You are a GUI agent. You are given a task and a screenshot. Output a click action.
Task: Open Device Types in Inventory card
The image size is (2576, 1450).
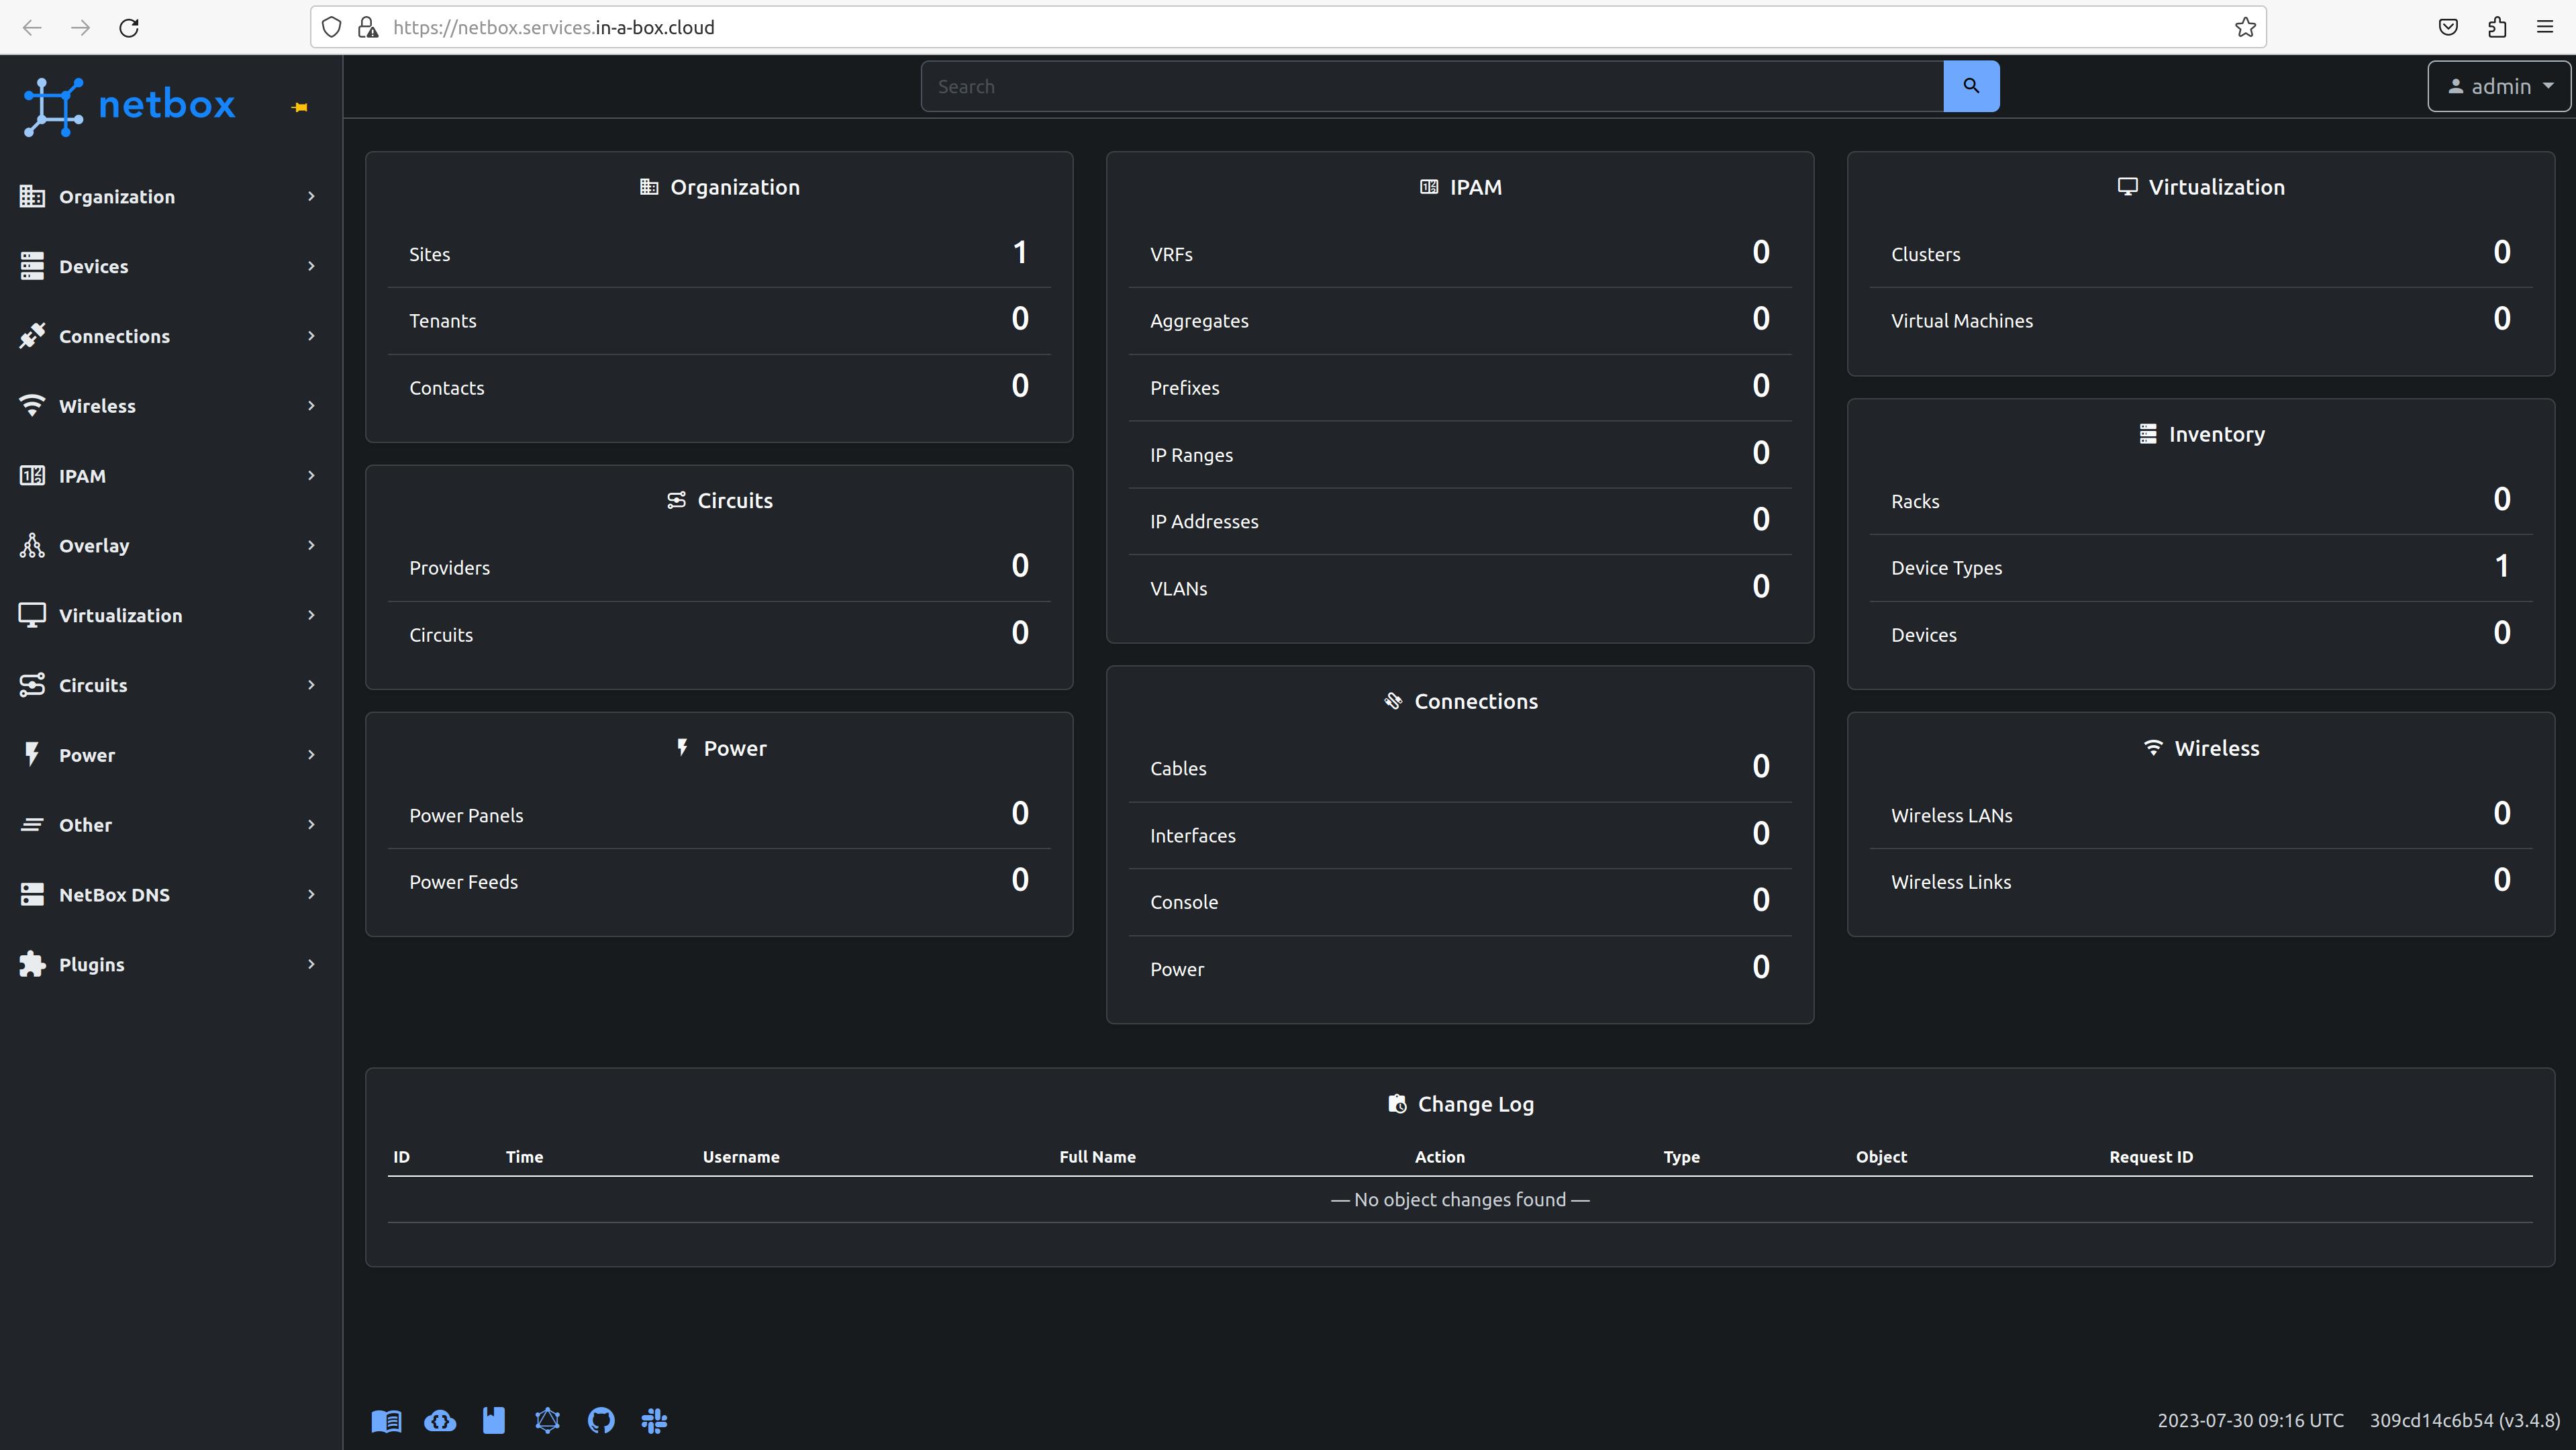pos(1946,568)
